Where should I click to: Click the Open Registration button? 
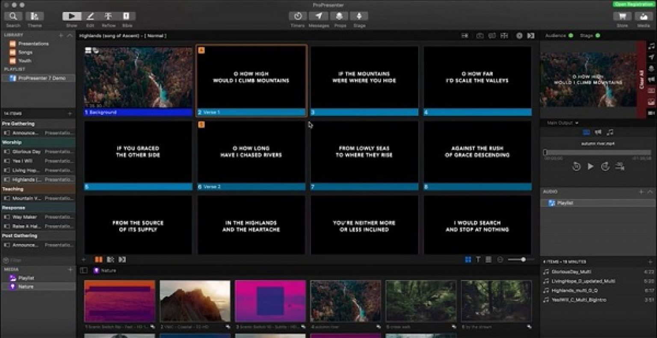tap(634, 4)
